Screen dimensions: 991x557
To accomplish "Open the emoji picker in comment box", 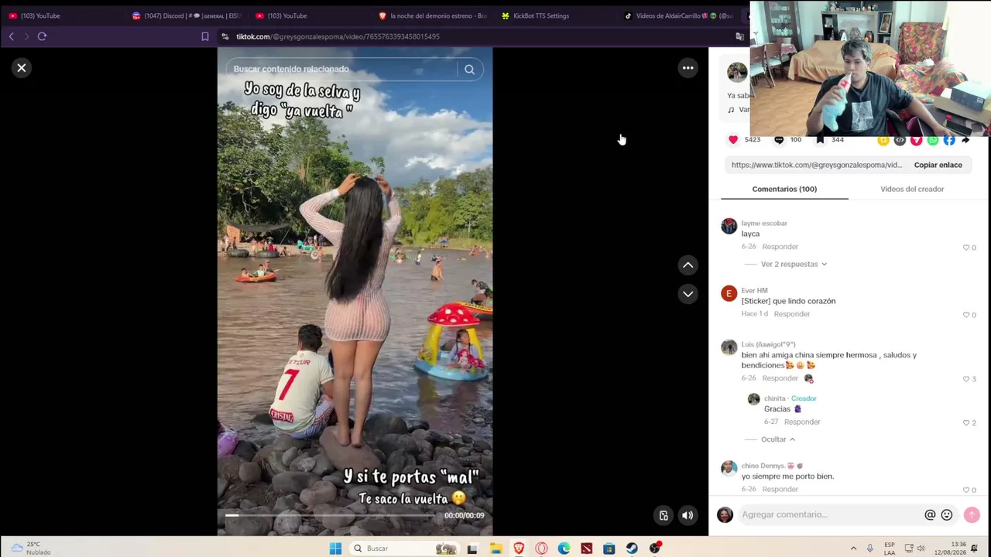I will pos(946,515).
